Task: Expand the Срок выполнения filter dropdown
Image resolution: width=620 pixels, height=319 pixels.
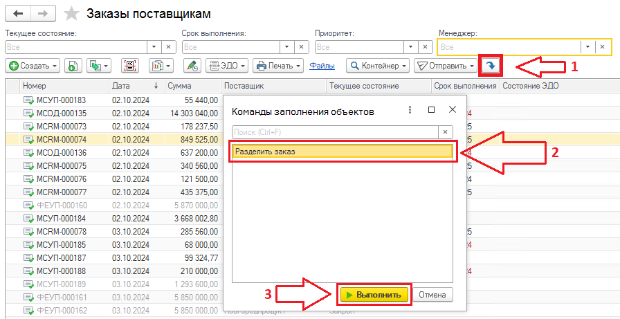Action: point(286,47)
